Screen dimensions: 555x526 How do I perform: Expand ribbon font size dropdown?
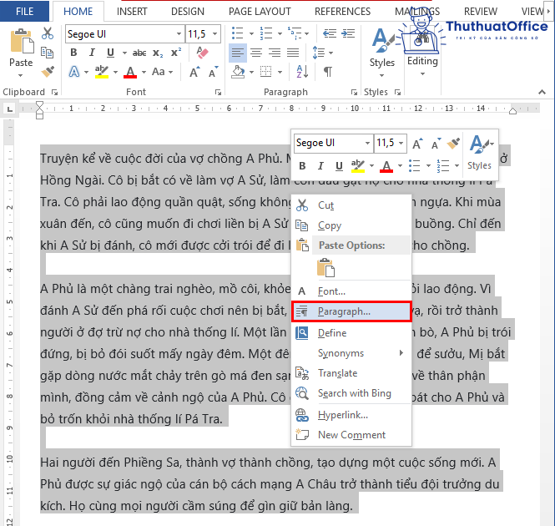coord(214,34)
